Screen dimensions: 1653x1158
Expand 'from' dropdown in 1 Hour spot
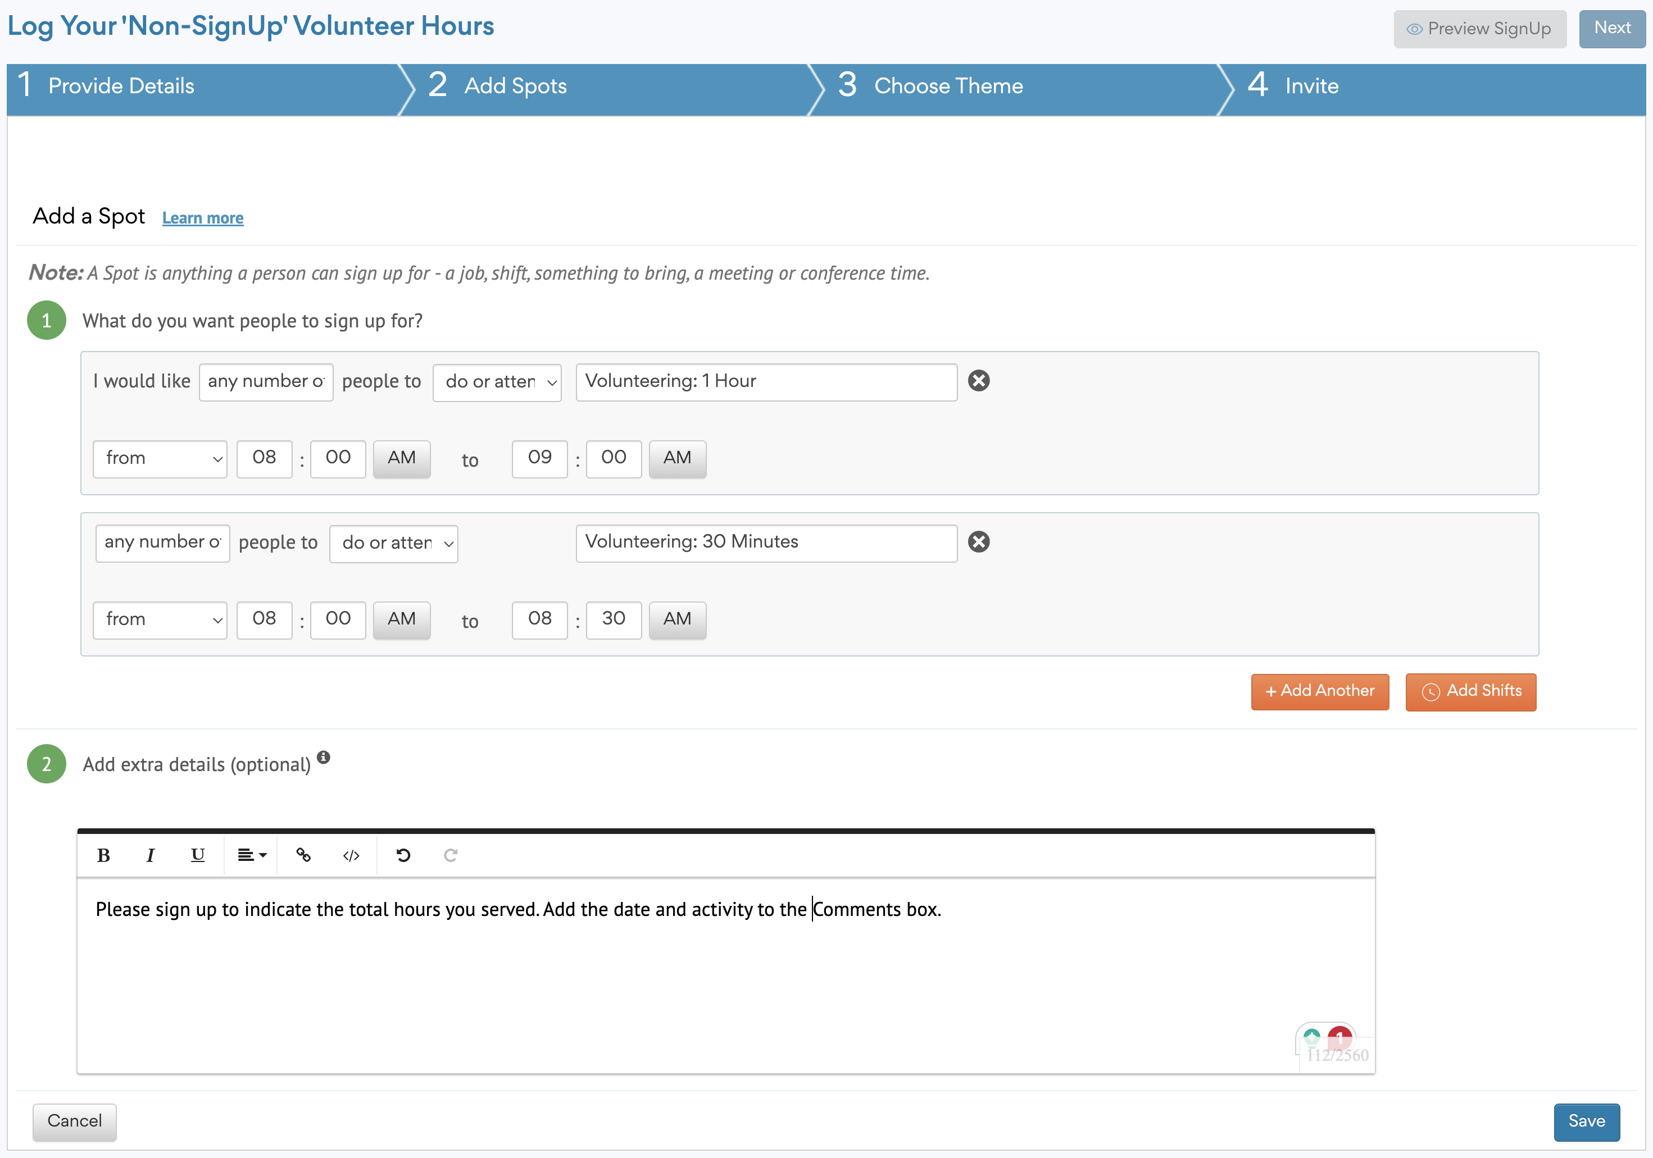click(160, 459)
